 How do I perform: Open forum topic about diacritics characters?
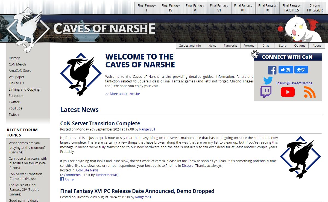[x=28, y=163]
